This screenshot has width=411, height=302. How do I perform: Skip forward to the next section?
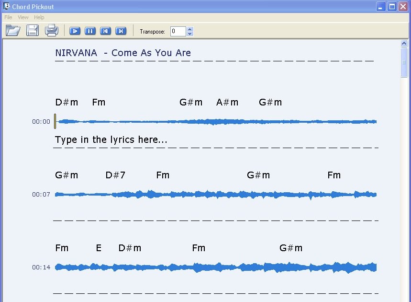(x=121, y=31)
